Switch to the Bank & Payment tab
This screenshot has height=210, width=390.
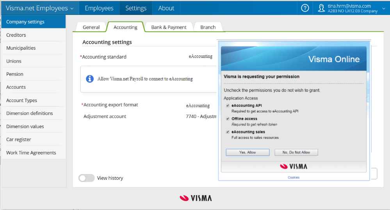(169, 27)
